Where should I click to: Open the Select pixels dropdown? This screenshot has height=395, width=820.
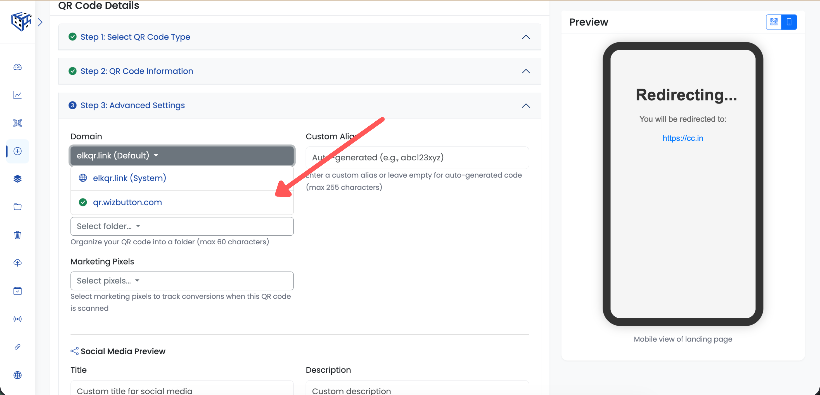tap(182, 281)
